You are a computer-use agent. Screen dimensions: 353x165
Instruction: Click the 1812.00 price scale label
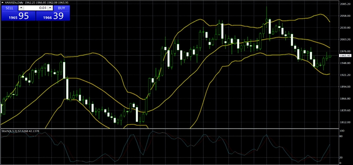[x=345, y=122]
